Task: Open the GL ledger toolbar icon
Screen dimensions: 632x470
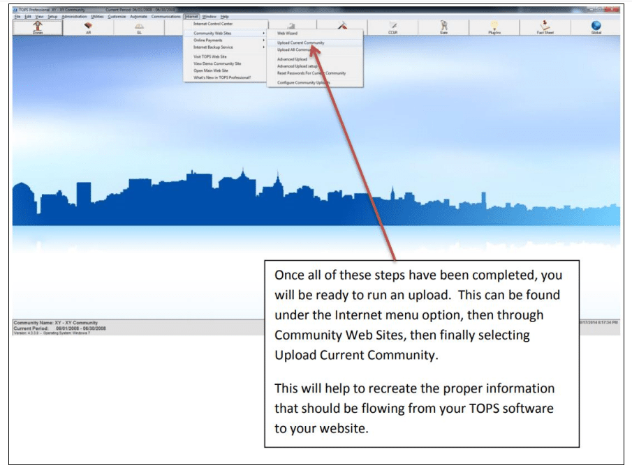Action: (139, 27)
